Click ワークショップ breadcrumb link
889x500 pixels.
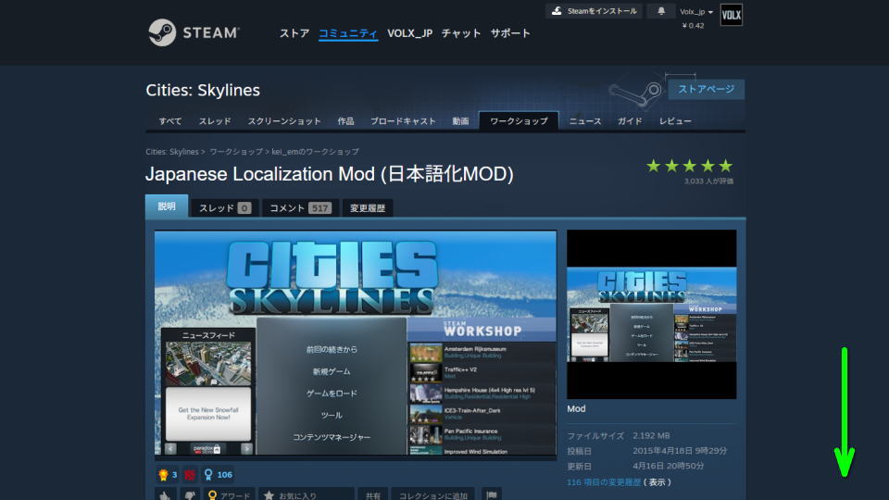pos(236,152)
